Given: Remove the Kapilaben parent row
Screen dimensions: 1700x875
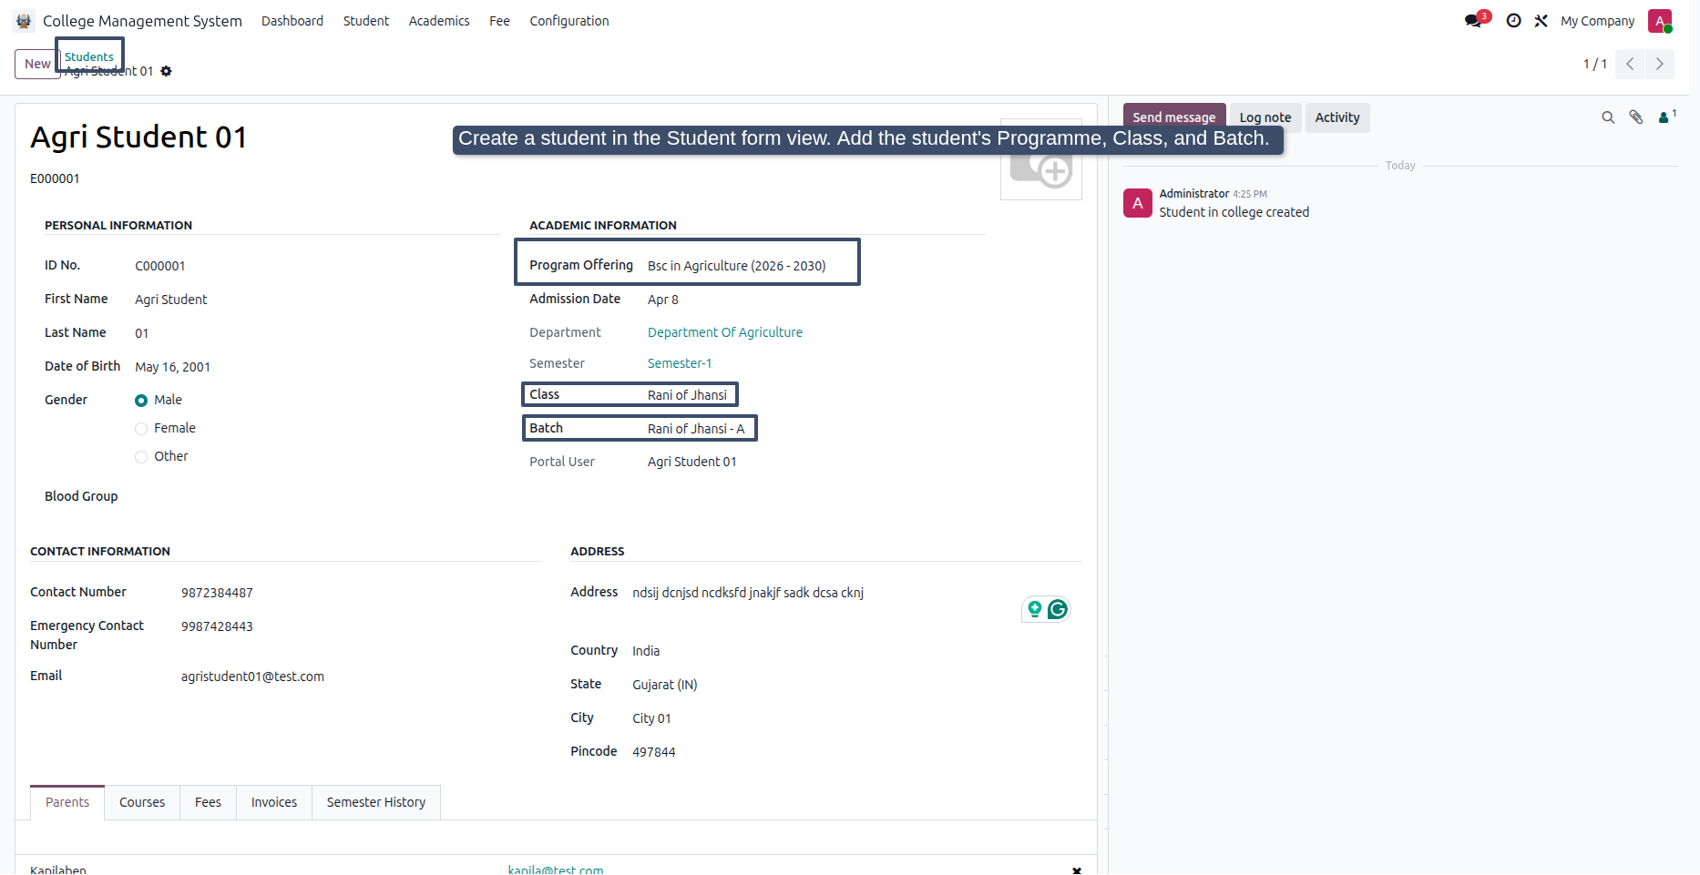Looking at the screenshot, I should [1077, 870].
